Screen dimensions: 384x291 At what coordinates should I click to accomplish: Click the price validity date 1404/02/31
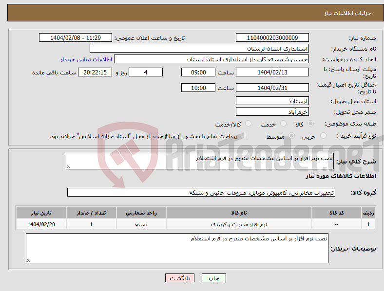pos(272,88)
